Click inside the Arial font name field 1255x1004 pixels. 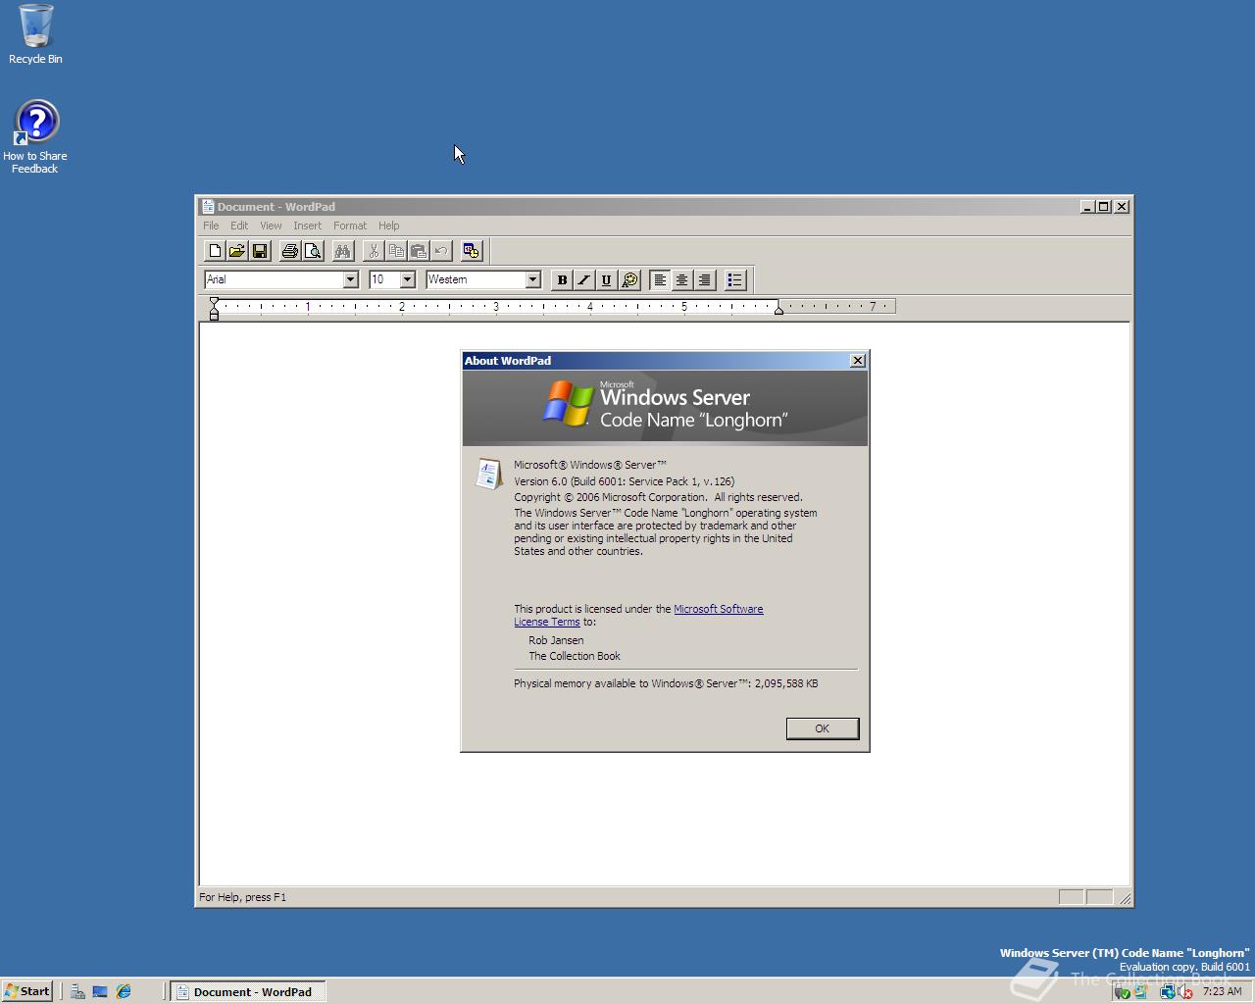point(274,279)
